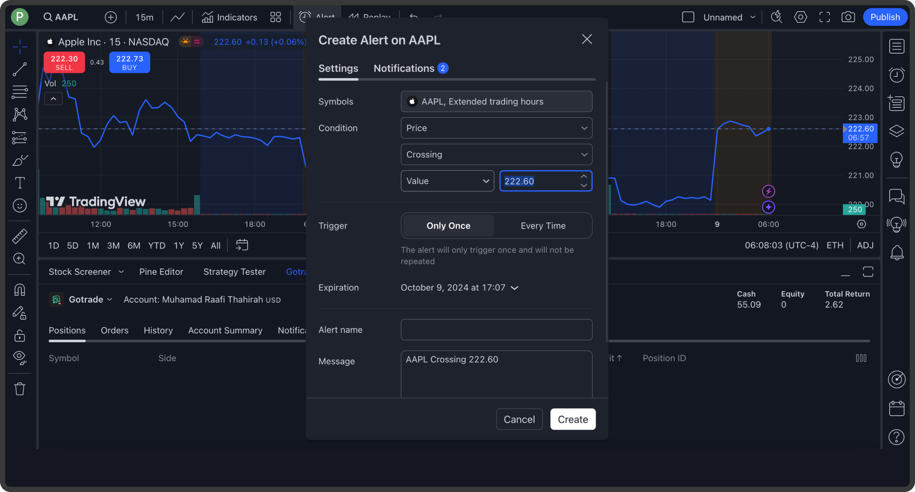Toggle Notifications tab badge
This screenshot has width=915, height=492.
(443, 68)
